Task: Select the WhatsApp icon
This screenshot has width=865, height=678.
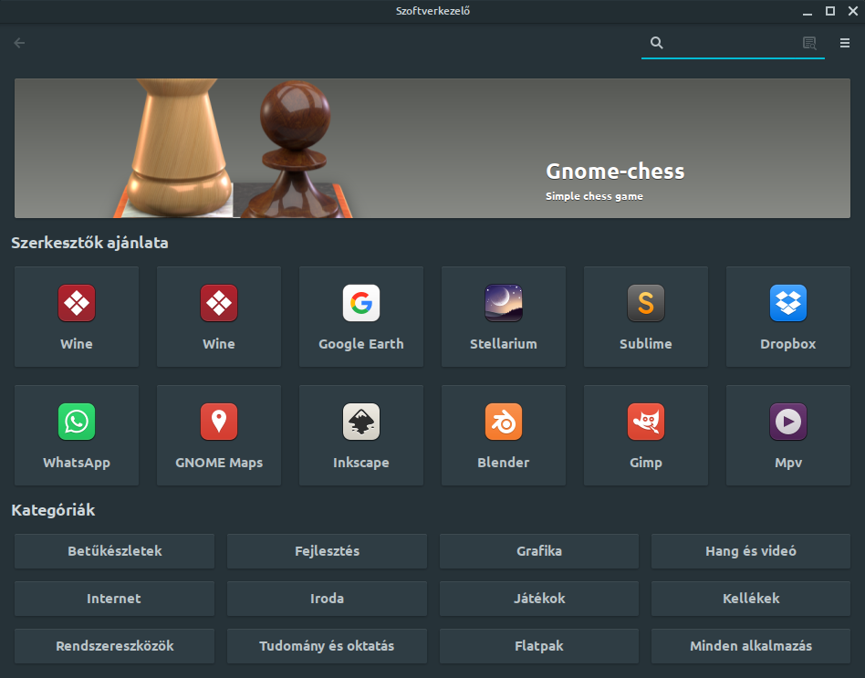Action: click(77, 422)
